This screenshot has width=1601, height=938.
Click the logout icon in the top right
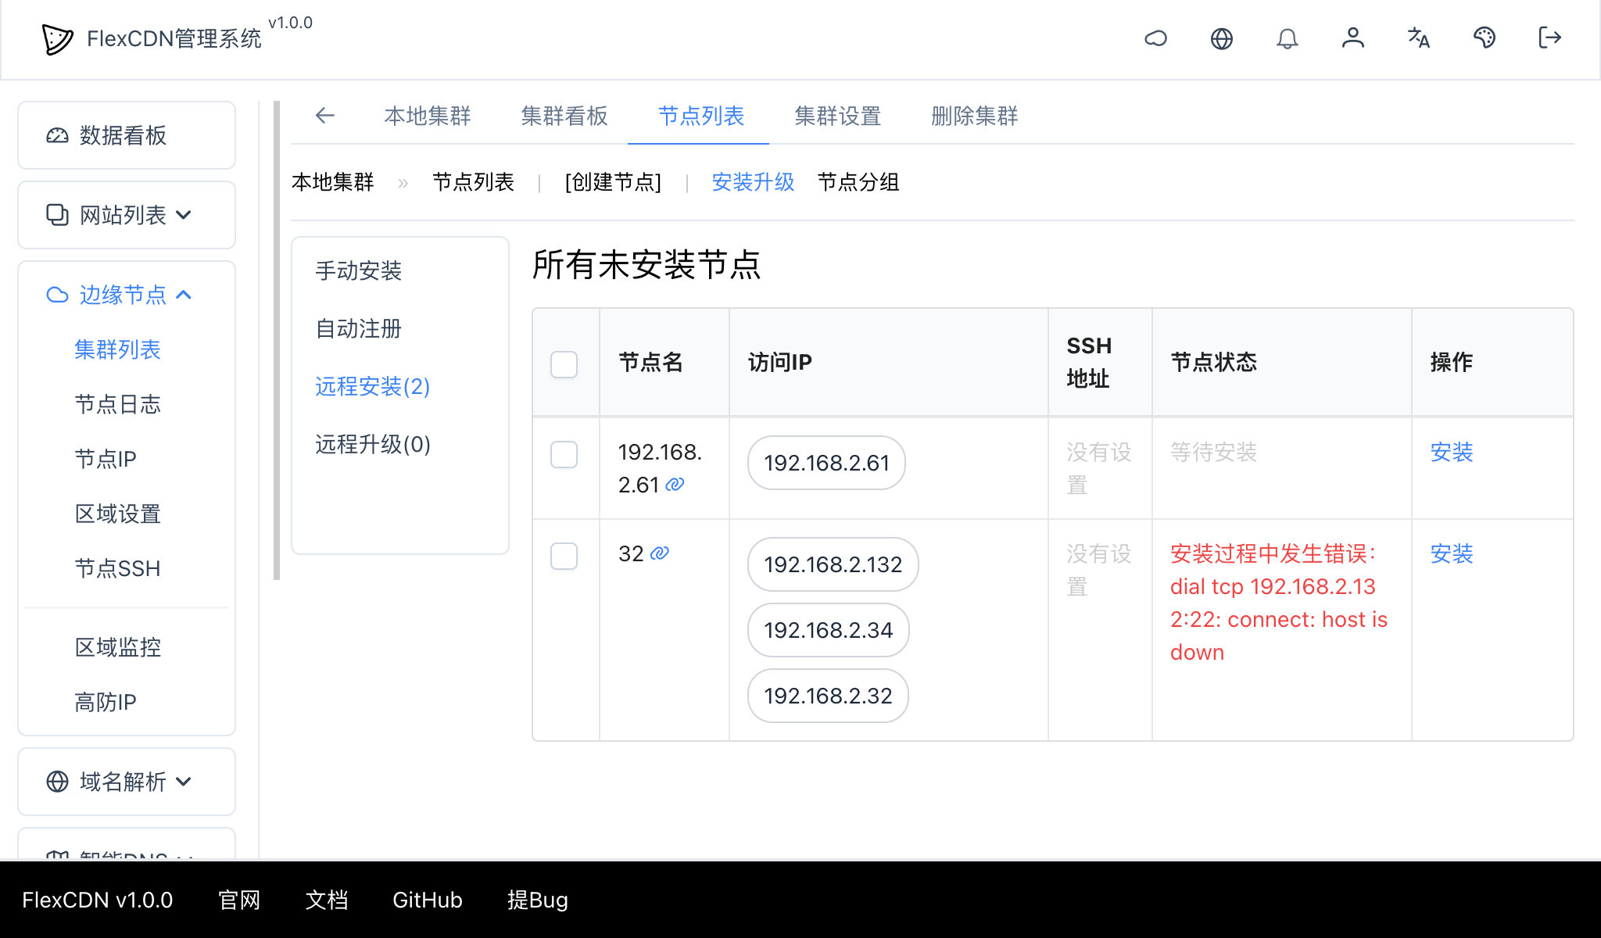click(1549, 38)
